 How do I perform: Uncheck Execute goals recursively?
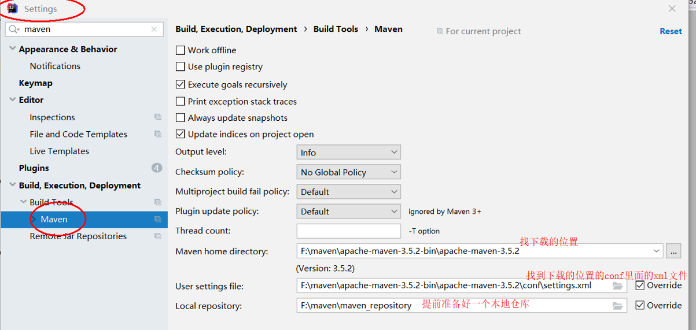coord(181,84)
